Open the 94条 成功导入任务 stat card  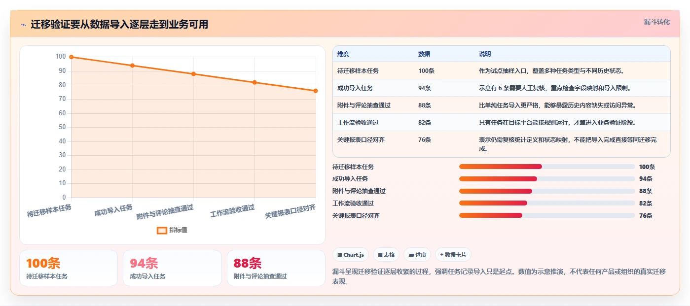(172, 268)
